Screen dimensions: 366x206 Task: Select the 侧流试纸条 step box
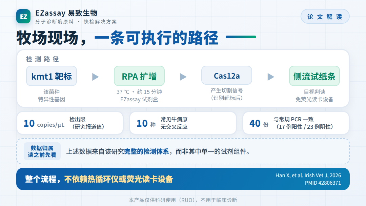coord(314,76)
